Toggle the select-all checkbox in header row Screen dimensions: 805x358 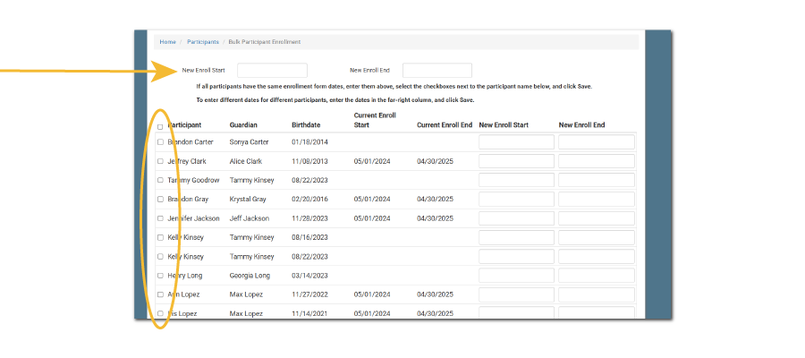160,126
